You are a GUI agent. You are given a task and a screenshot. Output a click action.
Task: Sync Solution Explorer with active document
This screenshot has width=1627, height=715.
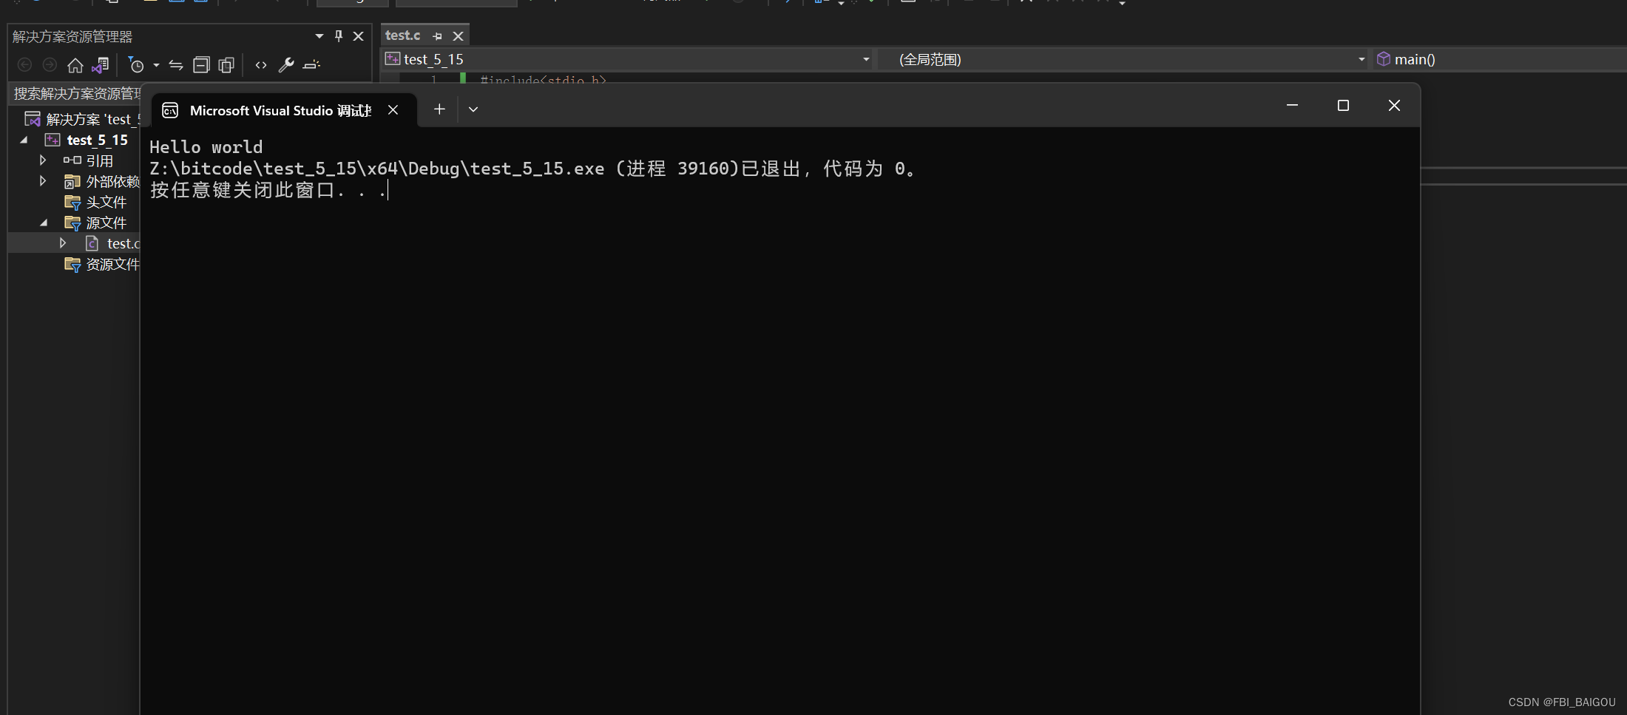point(101,64)
